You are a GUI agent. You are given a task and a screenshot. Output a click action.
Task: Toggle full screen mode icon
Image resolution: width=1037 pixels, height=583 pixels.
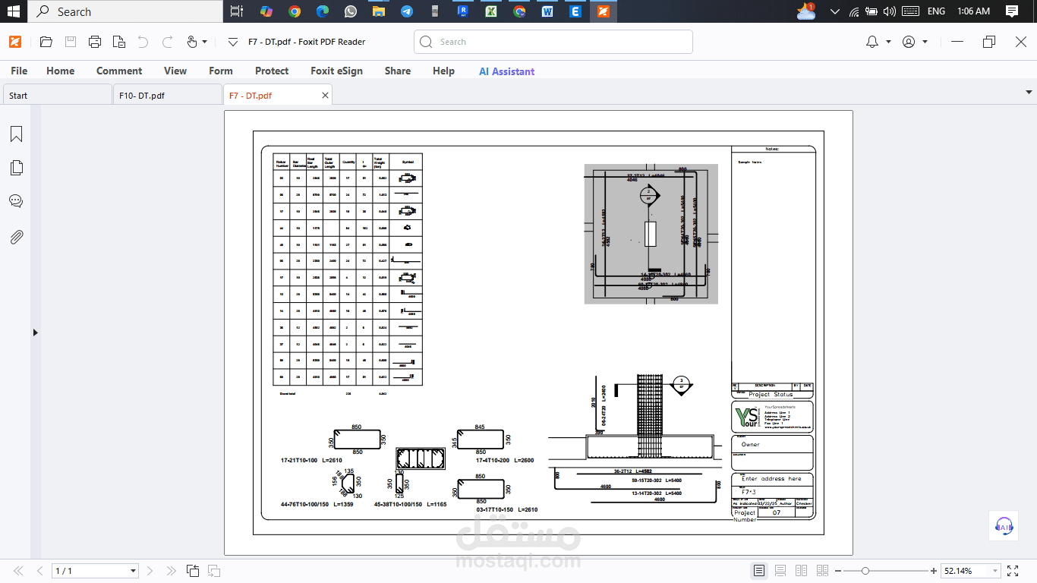(1013, 571)
